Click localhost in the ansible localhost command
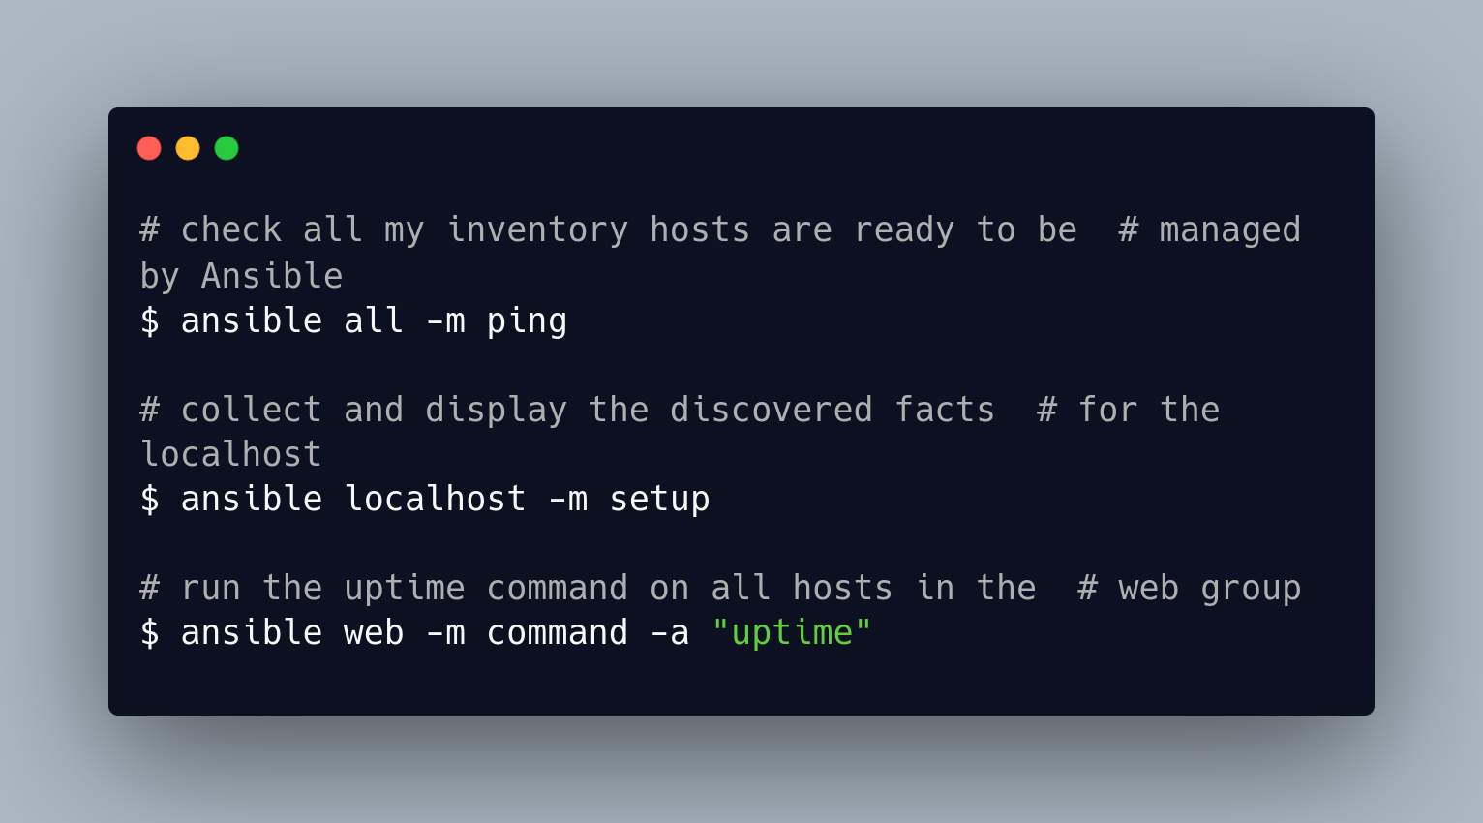Viewport: 1483px width, 823px height. tap(435, 499)
